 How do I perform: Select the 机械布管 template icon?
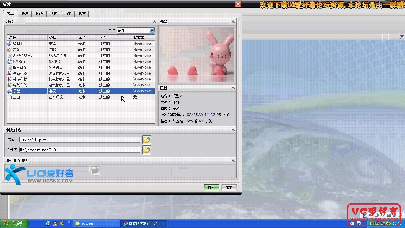10,79
